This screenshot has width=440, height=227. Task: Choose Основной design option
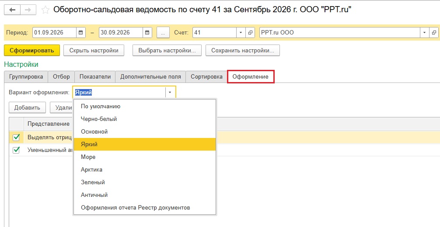tap(145, 131)
